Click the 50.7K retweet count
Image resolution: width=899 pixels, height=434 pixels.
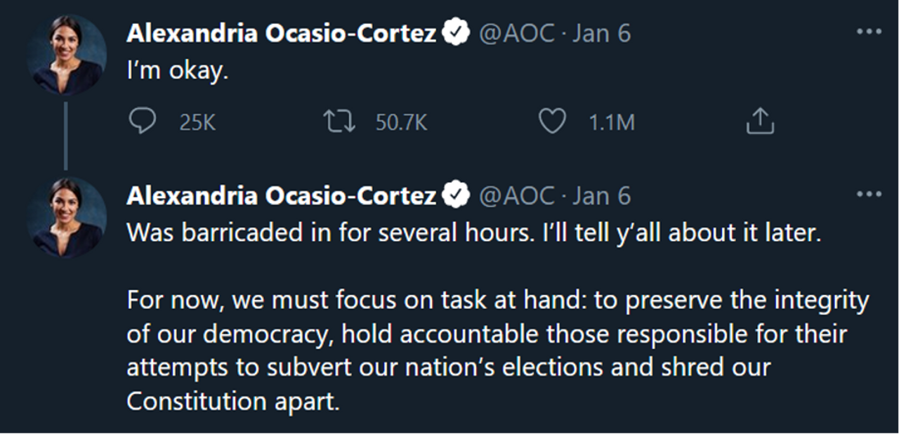[x=401, y=124]
